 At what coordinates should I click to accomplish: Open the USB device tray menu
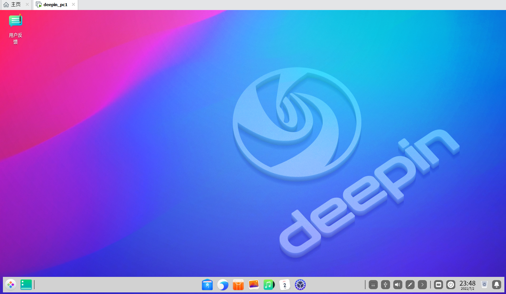pyautogui.click(x=385, y=285)
